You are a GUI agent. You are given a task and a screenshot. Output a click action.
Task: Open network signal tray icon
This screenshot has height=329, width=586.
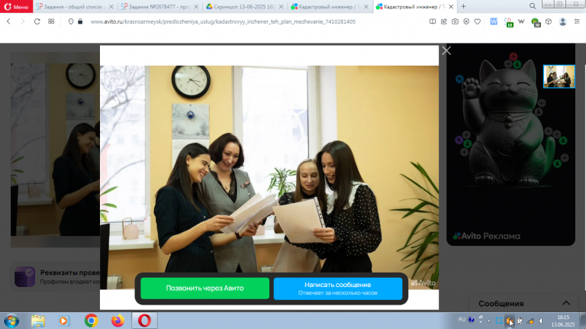click(530, 321)
